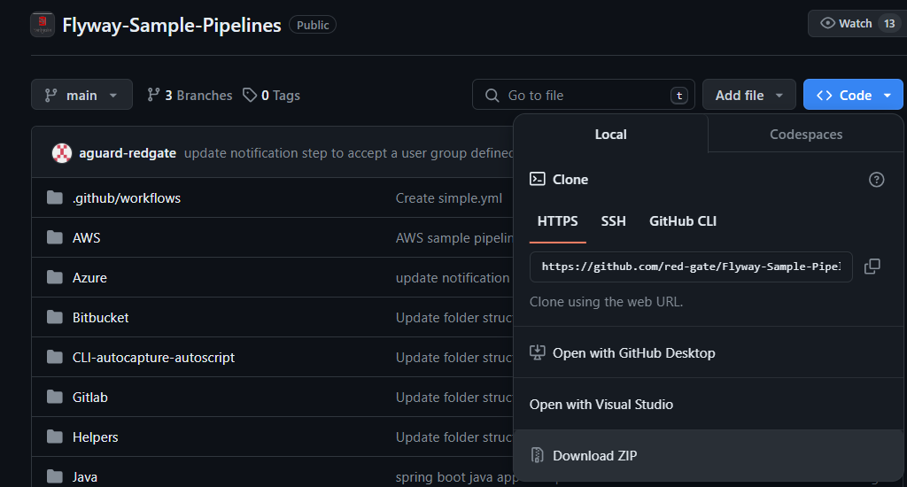
Task: Click Azure row 'update notification' commit message
Action: (453, 278)
